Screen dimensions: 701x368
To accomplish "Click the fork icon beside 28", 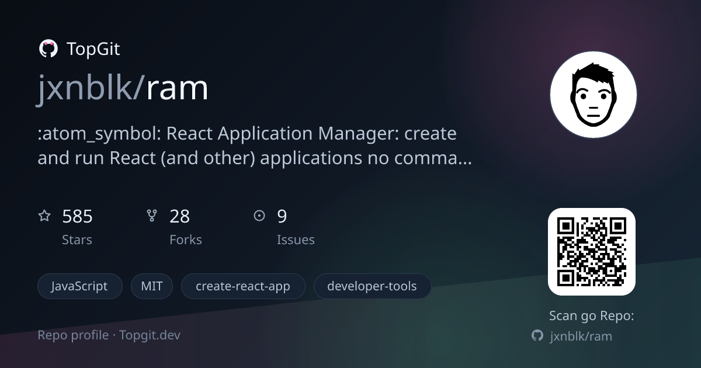I will pos(152,216).
